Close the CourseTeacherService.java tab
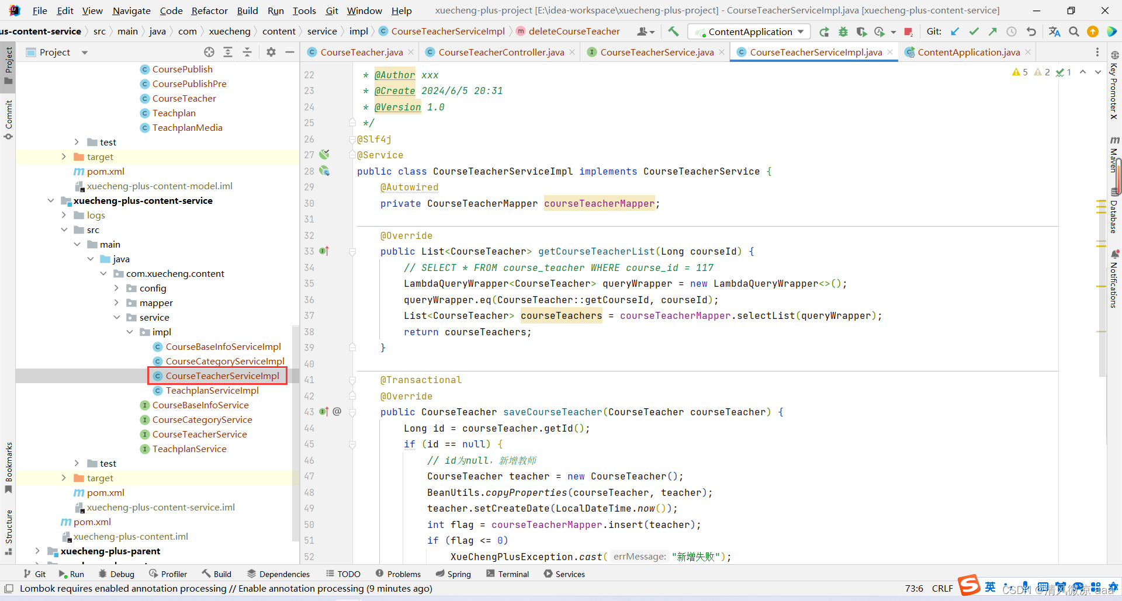Screen dimensions: 1122x601 tap(722, 52)
